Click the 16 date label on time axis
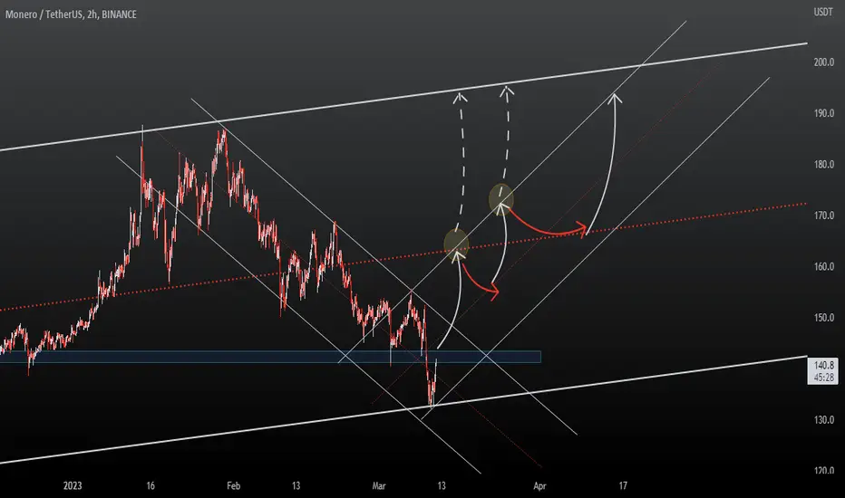This screenshot has height=498, width=845. click(x=151, y=486)
